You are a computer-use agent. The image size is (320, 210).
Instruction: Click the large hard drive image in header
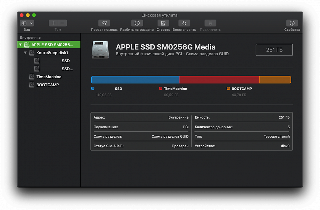[x=100, y=50]
